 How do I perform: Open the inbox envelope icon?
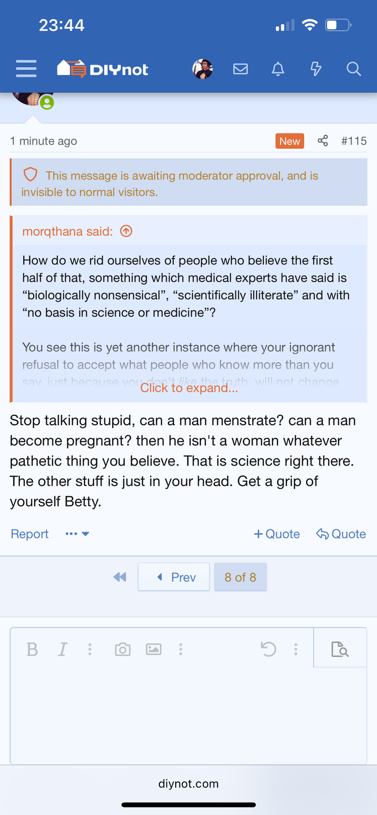point(240,69)
